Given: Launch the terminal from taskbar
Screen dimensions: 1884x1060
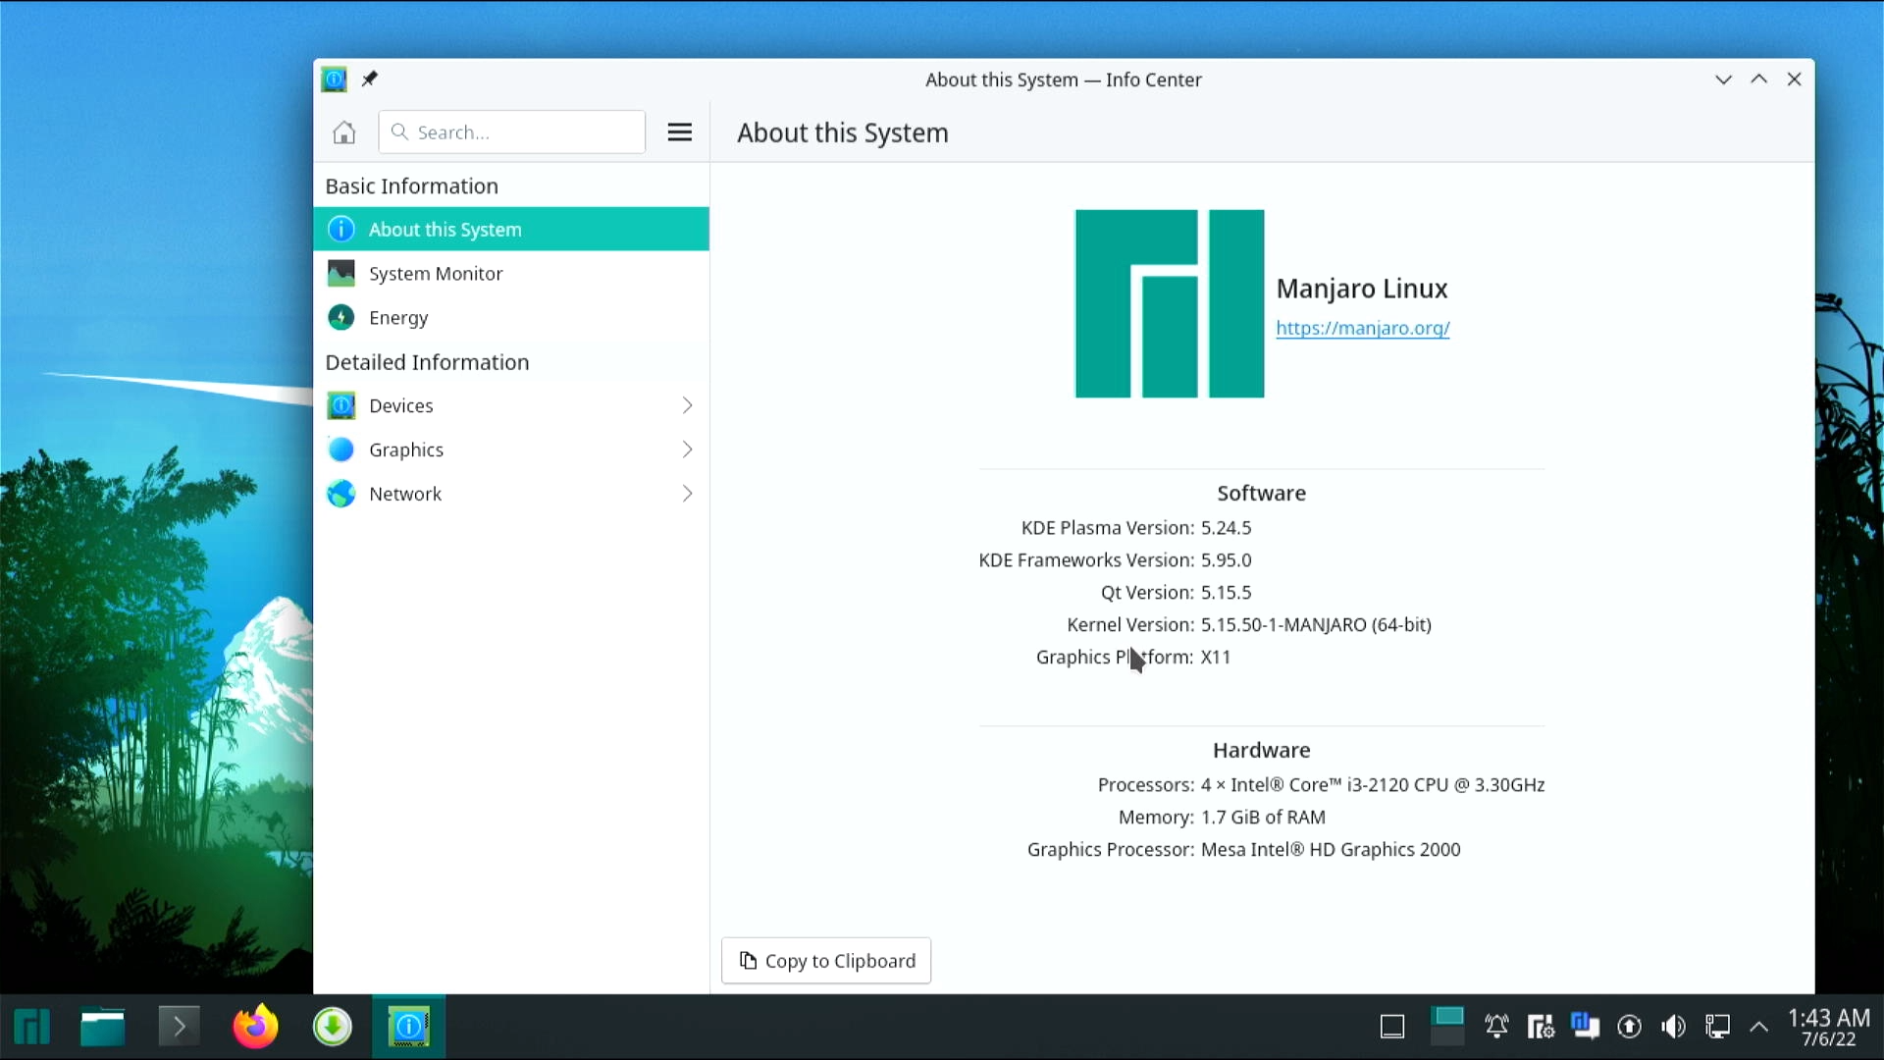Looking at the screenshot, I should 179,1027.
